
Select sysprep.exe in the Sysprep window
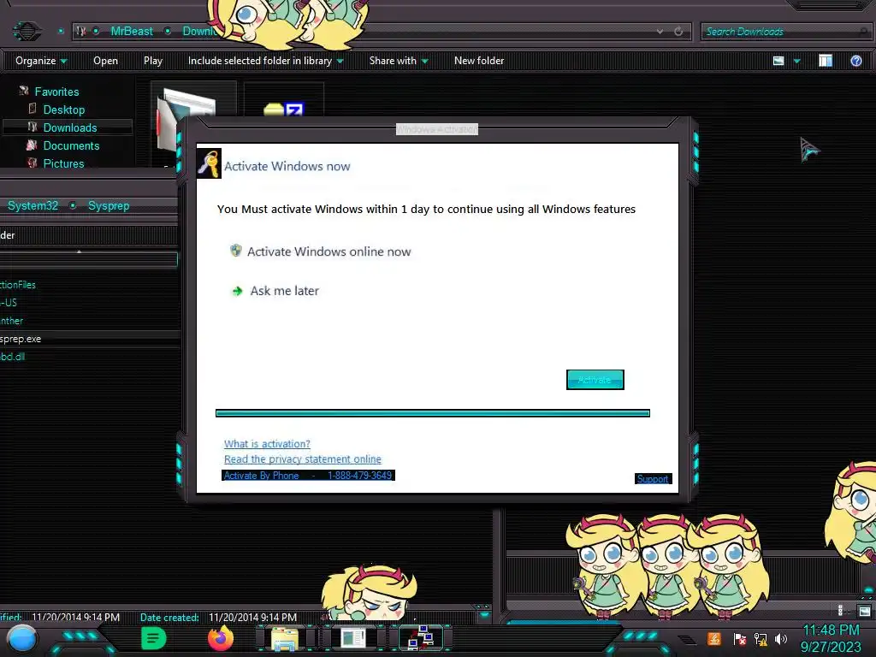pyautogui.click(x=21, y=339)
